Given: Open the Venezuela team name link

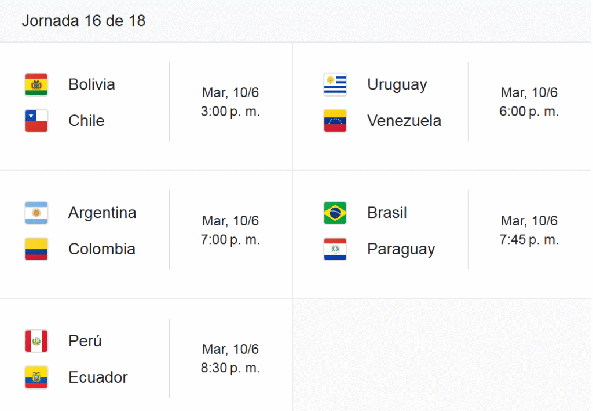Looking at the screenshot, I should pyautogui.click(x=404, y=121).
